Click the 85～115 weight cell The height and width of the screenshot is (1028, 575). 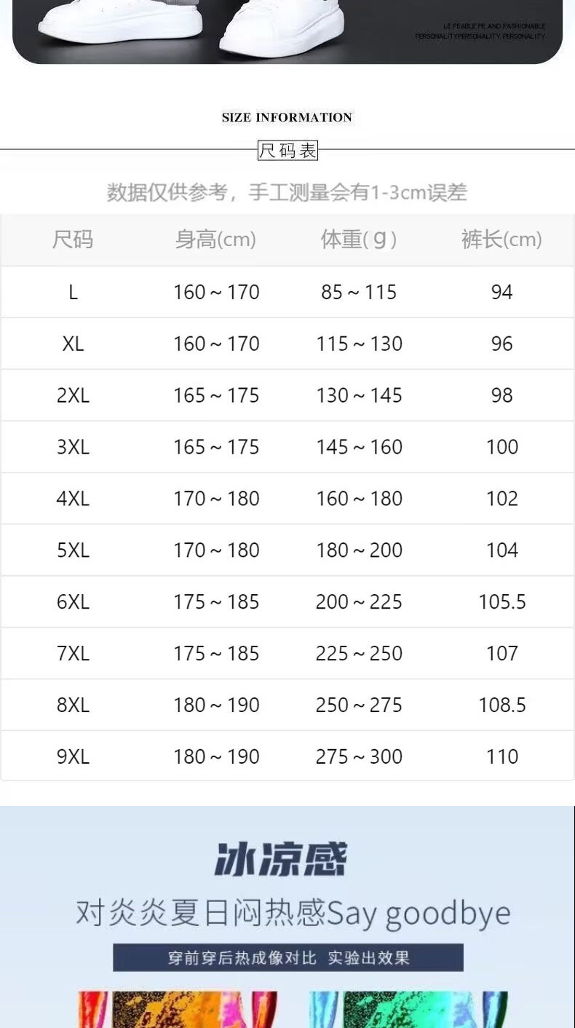359,292
